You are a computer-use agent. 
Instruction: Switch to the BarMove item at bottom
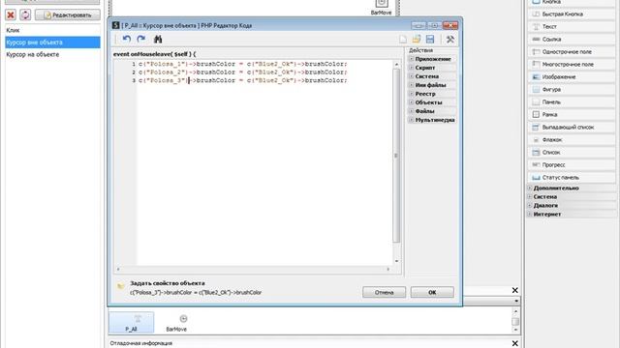point(176,322)
